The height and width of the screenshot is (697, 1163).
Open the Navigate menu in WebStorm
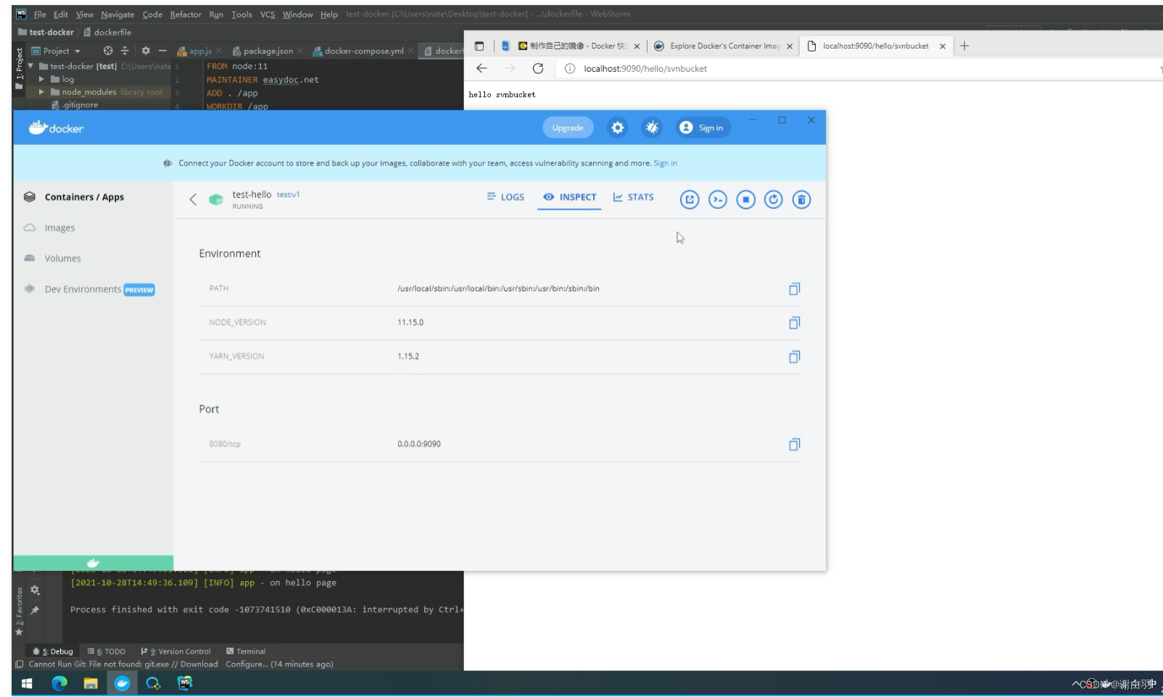pos(117,14)
